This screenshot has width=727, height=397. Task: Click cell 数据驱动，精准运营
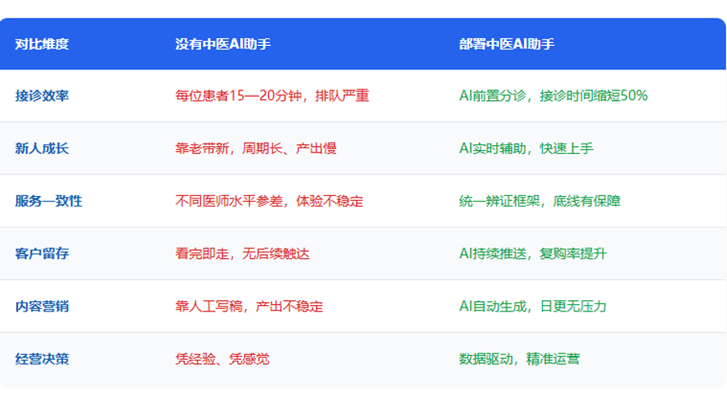[519, 359]
